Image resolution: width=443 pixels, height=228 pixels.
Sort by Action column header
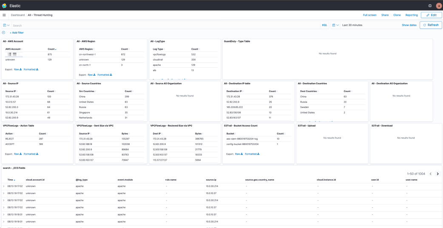click(10, 133)
